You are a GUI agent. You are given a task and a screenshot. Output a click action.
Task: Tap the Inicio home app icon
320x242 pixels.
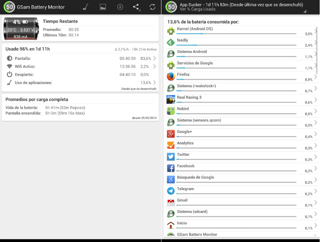coord(171,225)
